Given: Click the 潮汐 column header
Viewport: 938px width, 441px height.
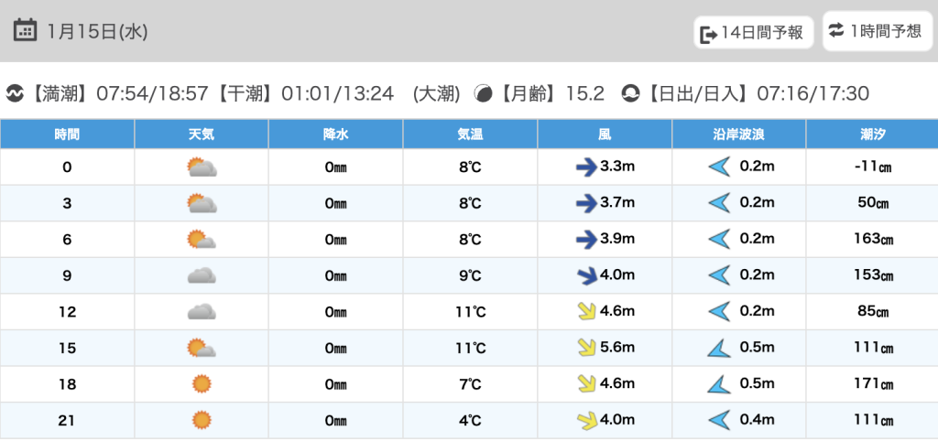Looking at the screenshot, I should click(871, 134).
